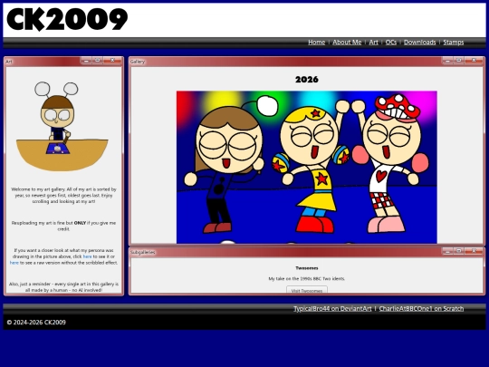Open the Art navigation link
Image resolution: width=489 pixels, height=367 pixels.
point(373,42)
